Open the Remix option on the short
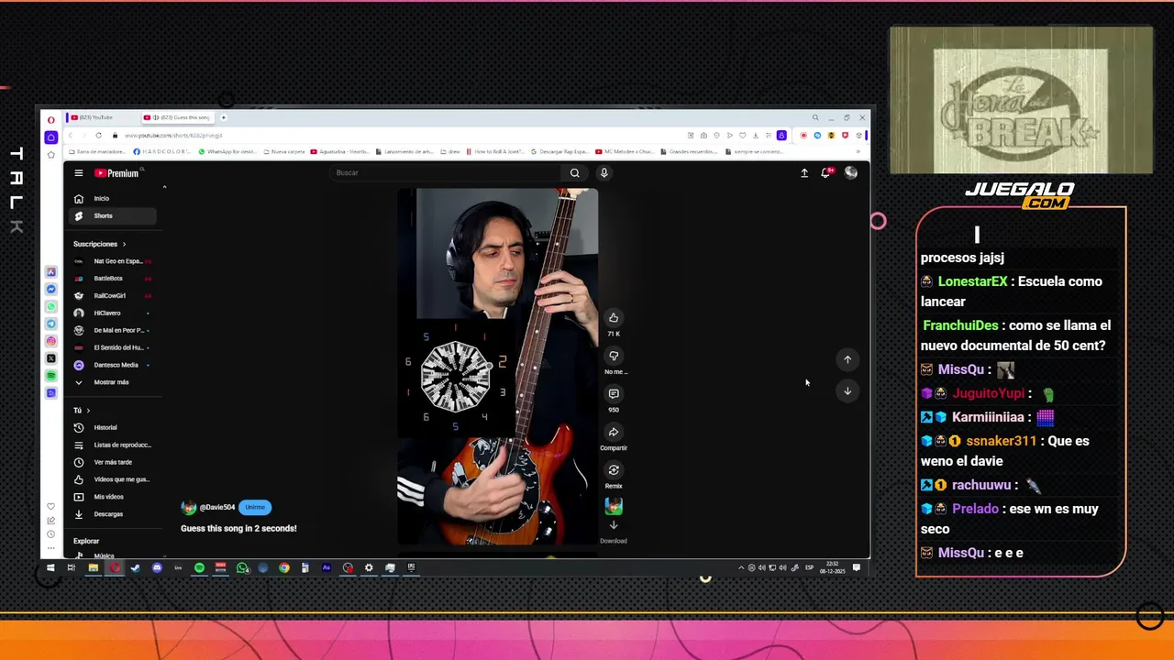1174x660 pixels. coord(614,470)
